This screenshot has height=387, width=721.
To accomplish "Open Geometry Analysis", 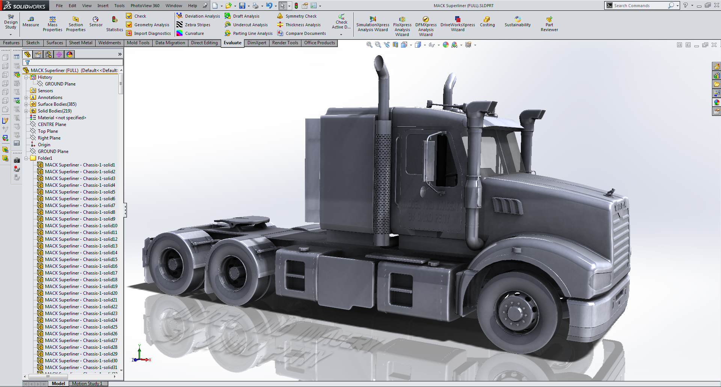I will [148, 25].
